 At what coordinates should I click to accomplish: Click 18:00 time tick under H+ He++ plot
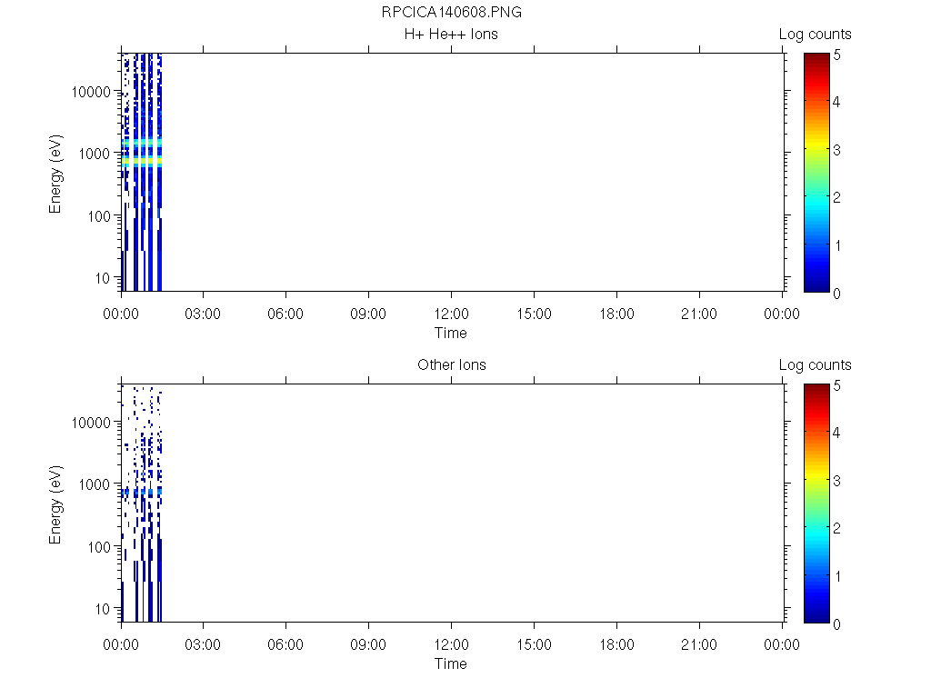616,314
